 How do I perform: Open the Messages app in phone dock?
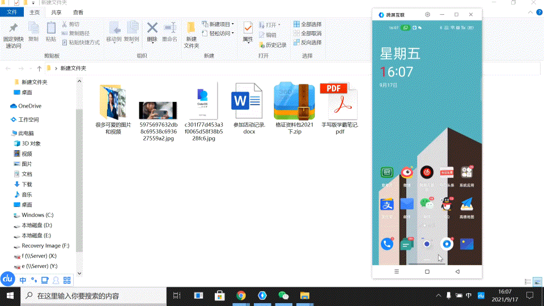[407, 244]
